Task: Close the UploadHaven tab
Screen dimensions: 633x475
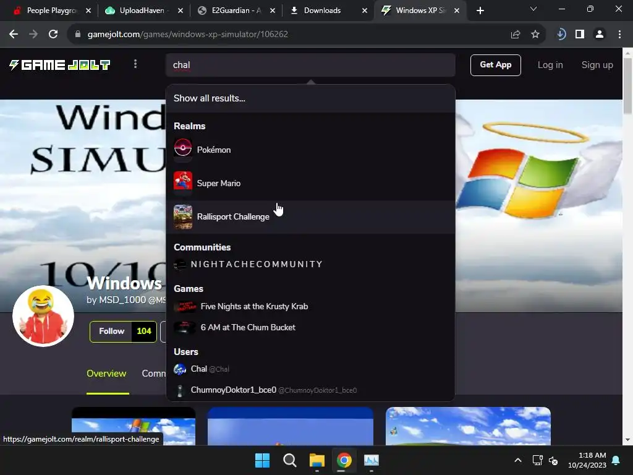Action: click(x=181, y=11)
